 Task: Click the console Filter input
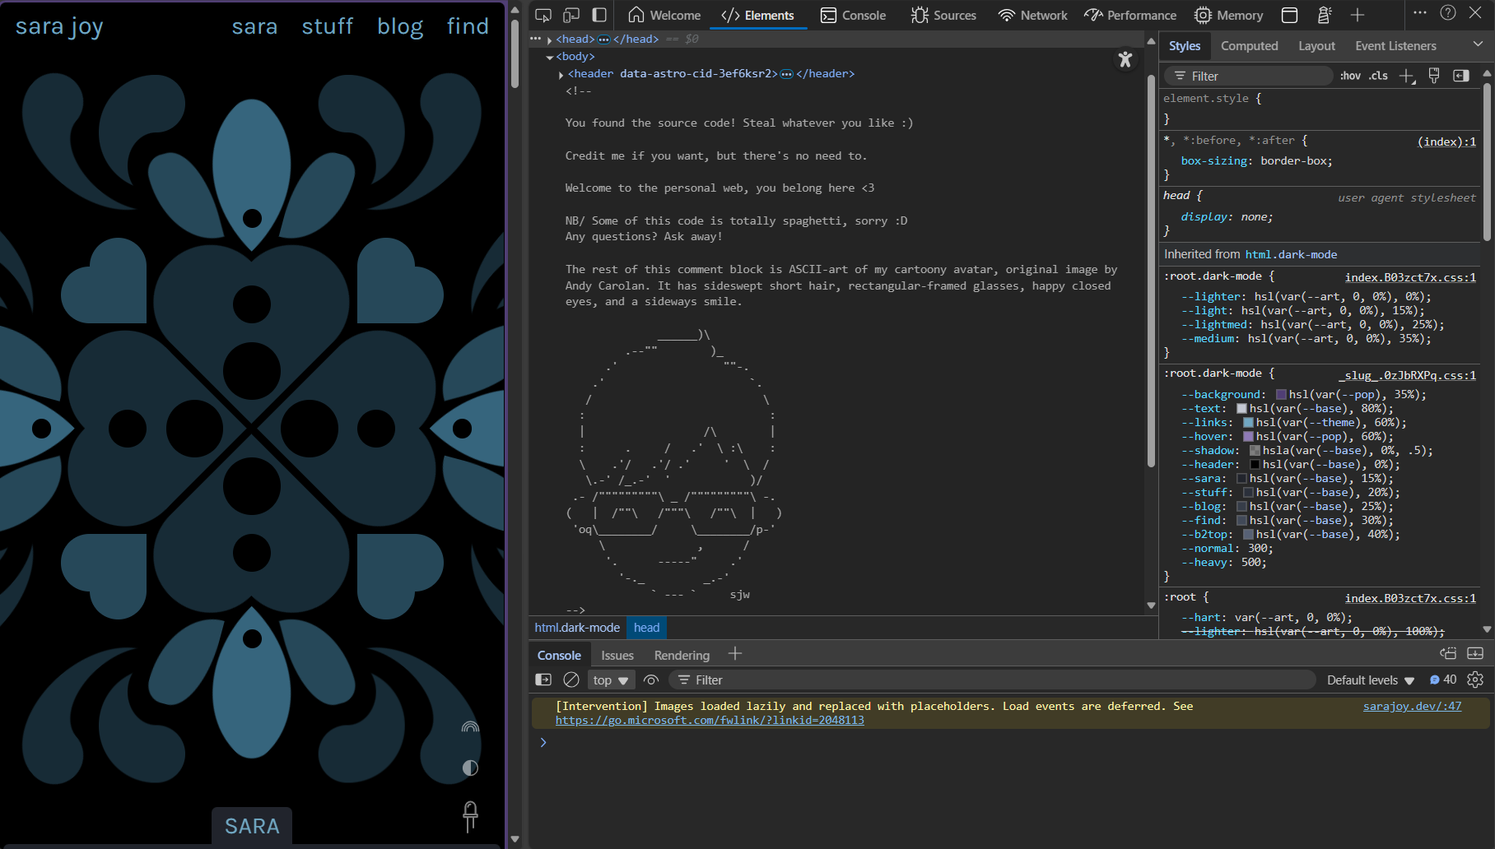click(992, 680)
